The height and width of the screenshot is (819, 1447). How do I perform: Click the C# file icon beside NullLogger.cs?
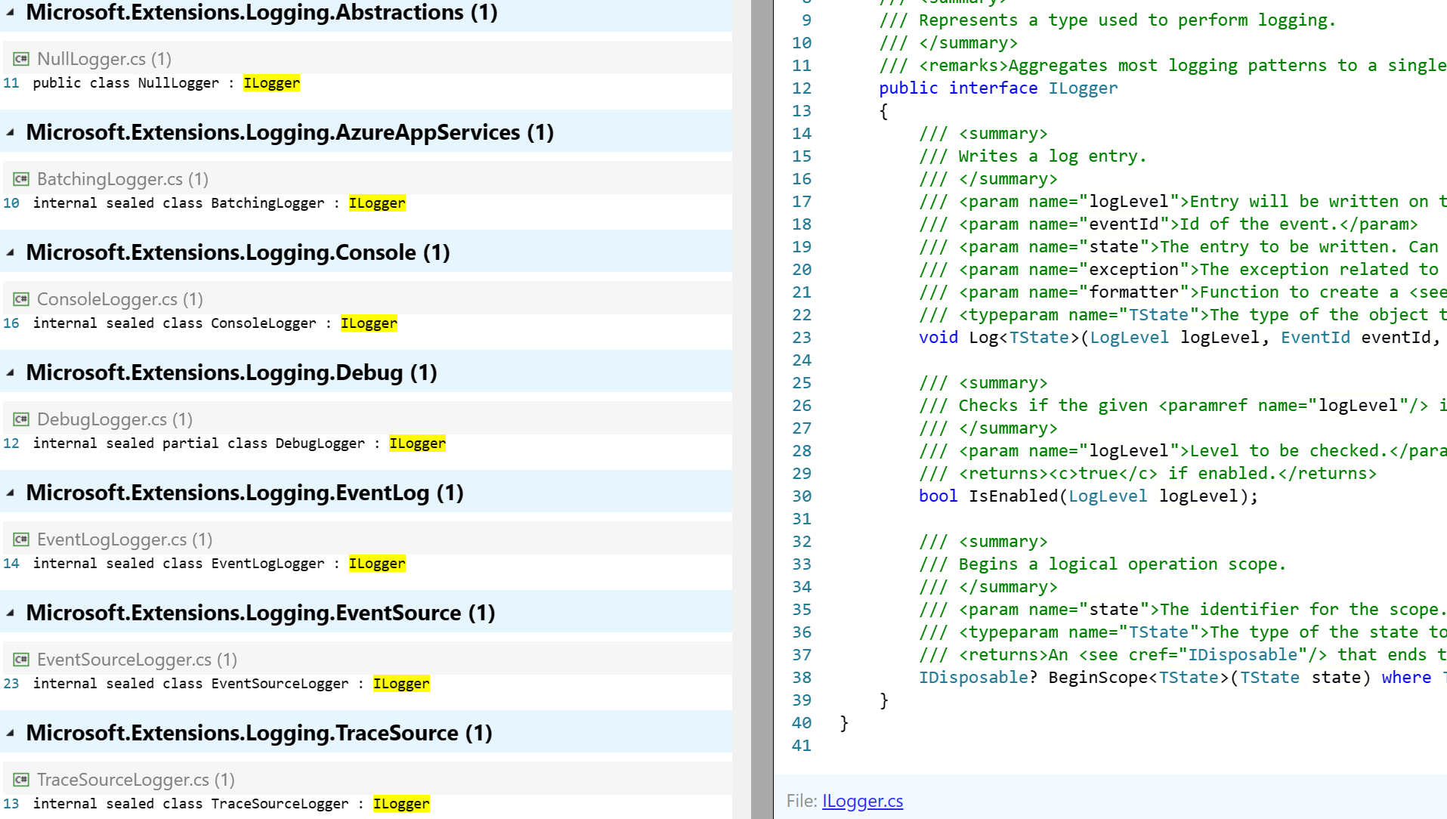tap(21, 59)
